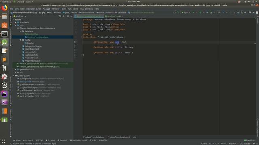Open Files manager from the dock

coord(4,17)
